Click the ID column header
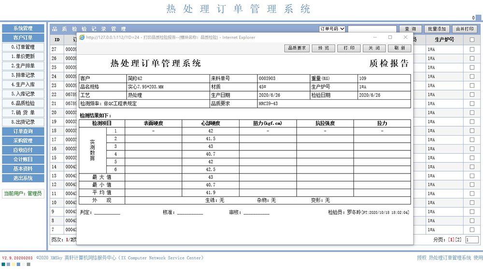This screenshot has width=483, height=269. (57, 40)
